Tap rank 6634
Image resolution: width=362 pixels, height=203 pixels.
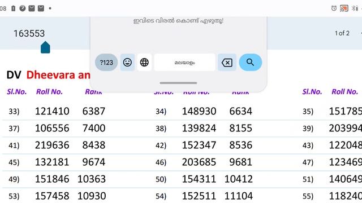pyautogui.click(x=241, y=111)
